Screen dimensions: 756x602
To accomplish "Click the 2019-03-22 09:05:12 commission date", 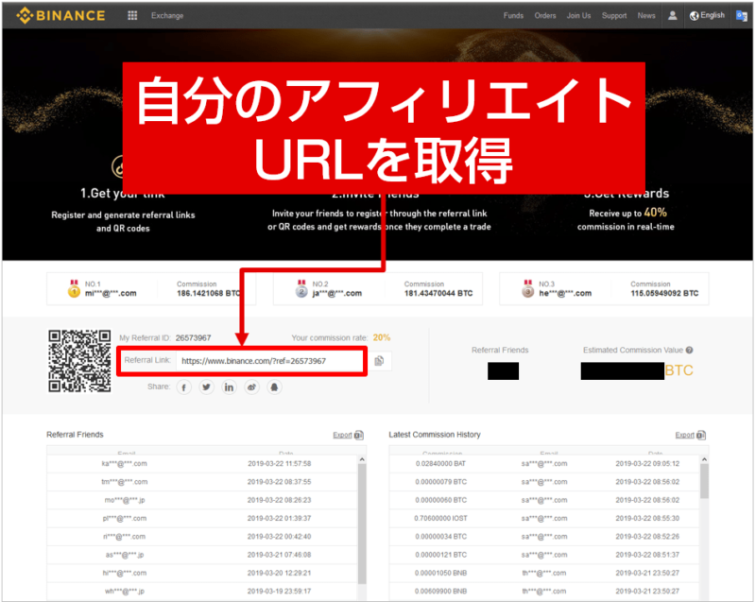I will (x=647, y=464).
